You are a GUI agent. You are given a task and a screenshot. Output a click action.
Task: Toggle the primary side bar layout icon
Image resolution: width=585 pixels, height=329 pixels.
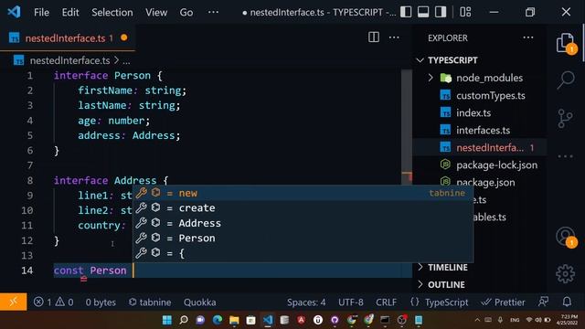coord(406,12)
